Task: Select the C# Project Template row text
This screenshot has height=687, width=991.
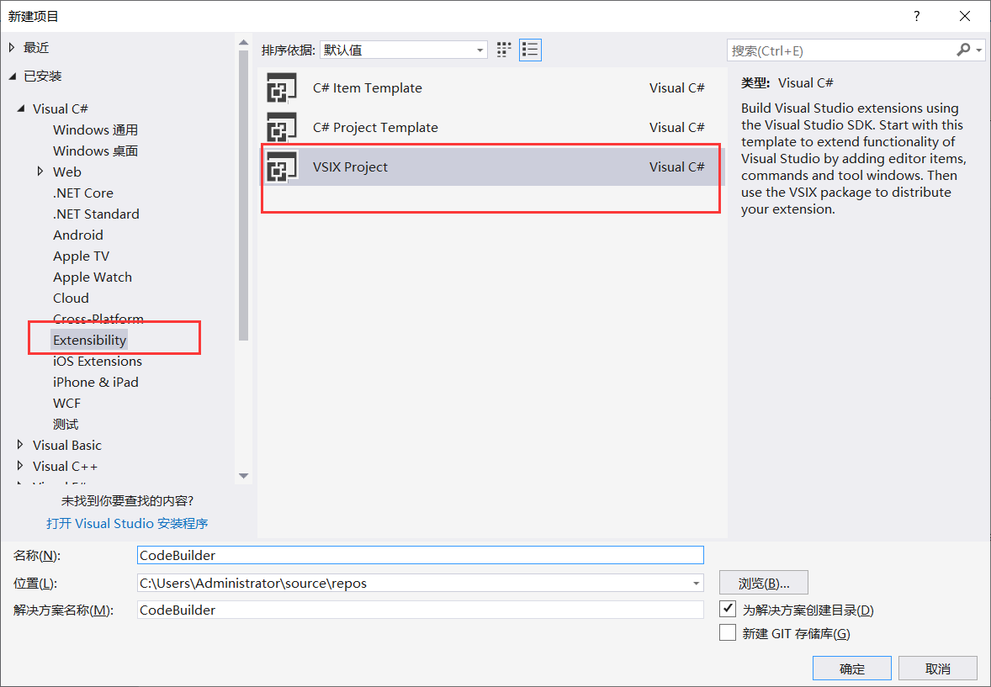Action: 375,127
